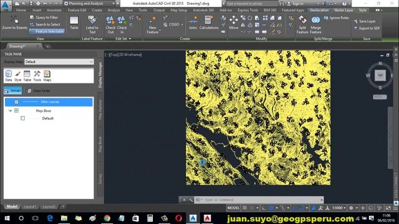Click the Export to SDF button
This screenshot has width=399, height=224.
point(367,28)
